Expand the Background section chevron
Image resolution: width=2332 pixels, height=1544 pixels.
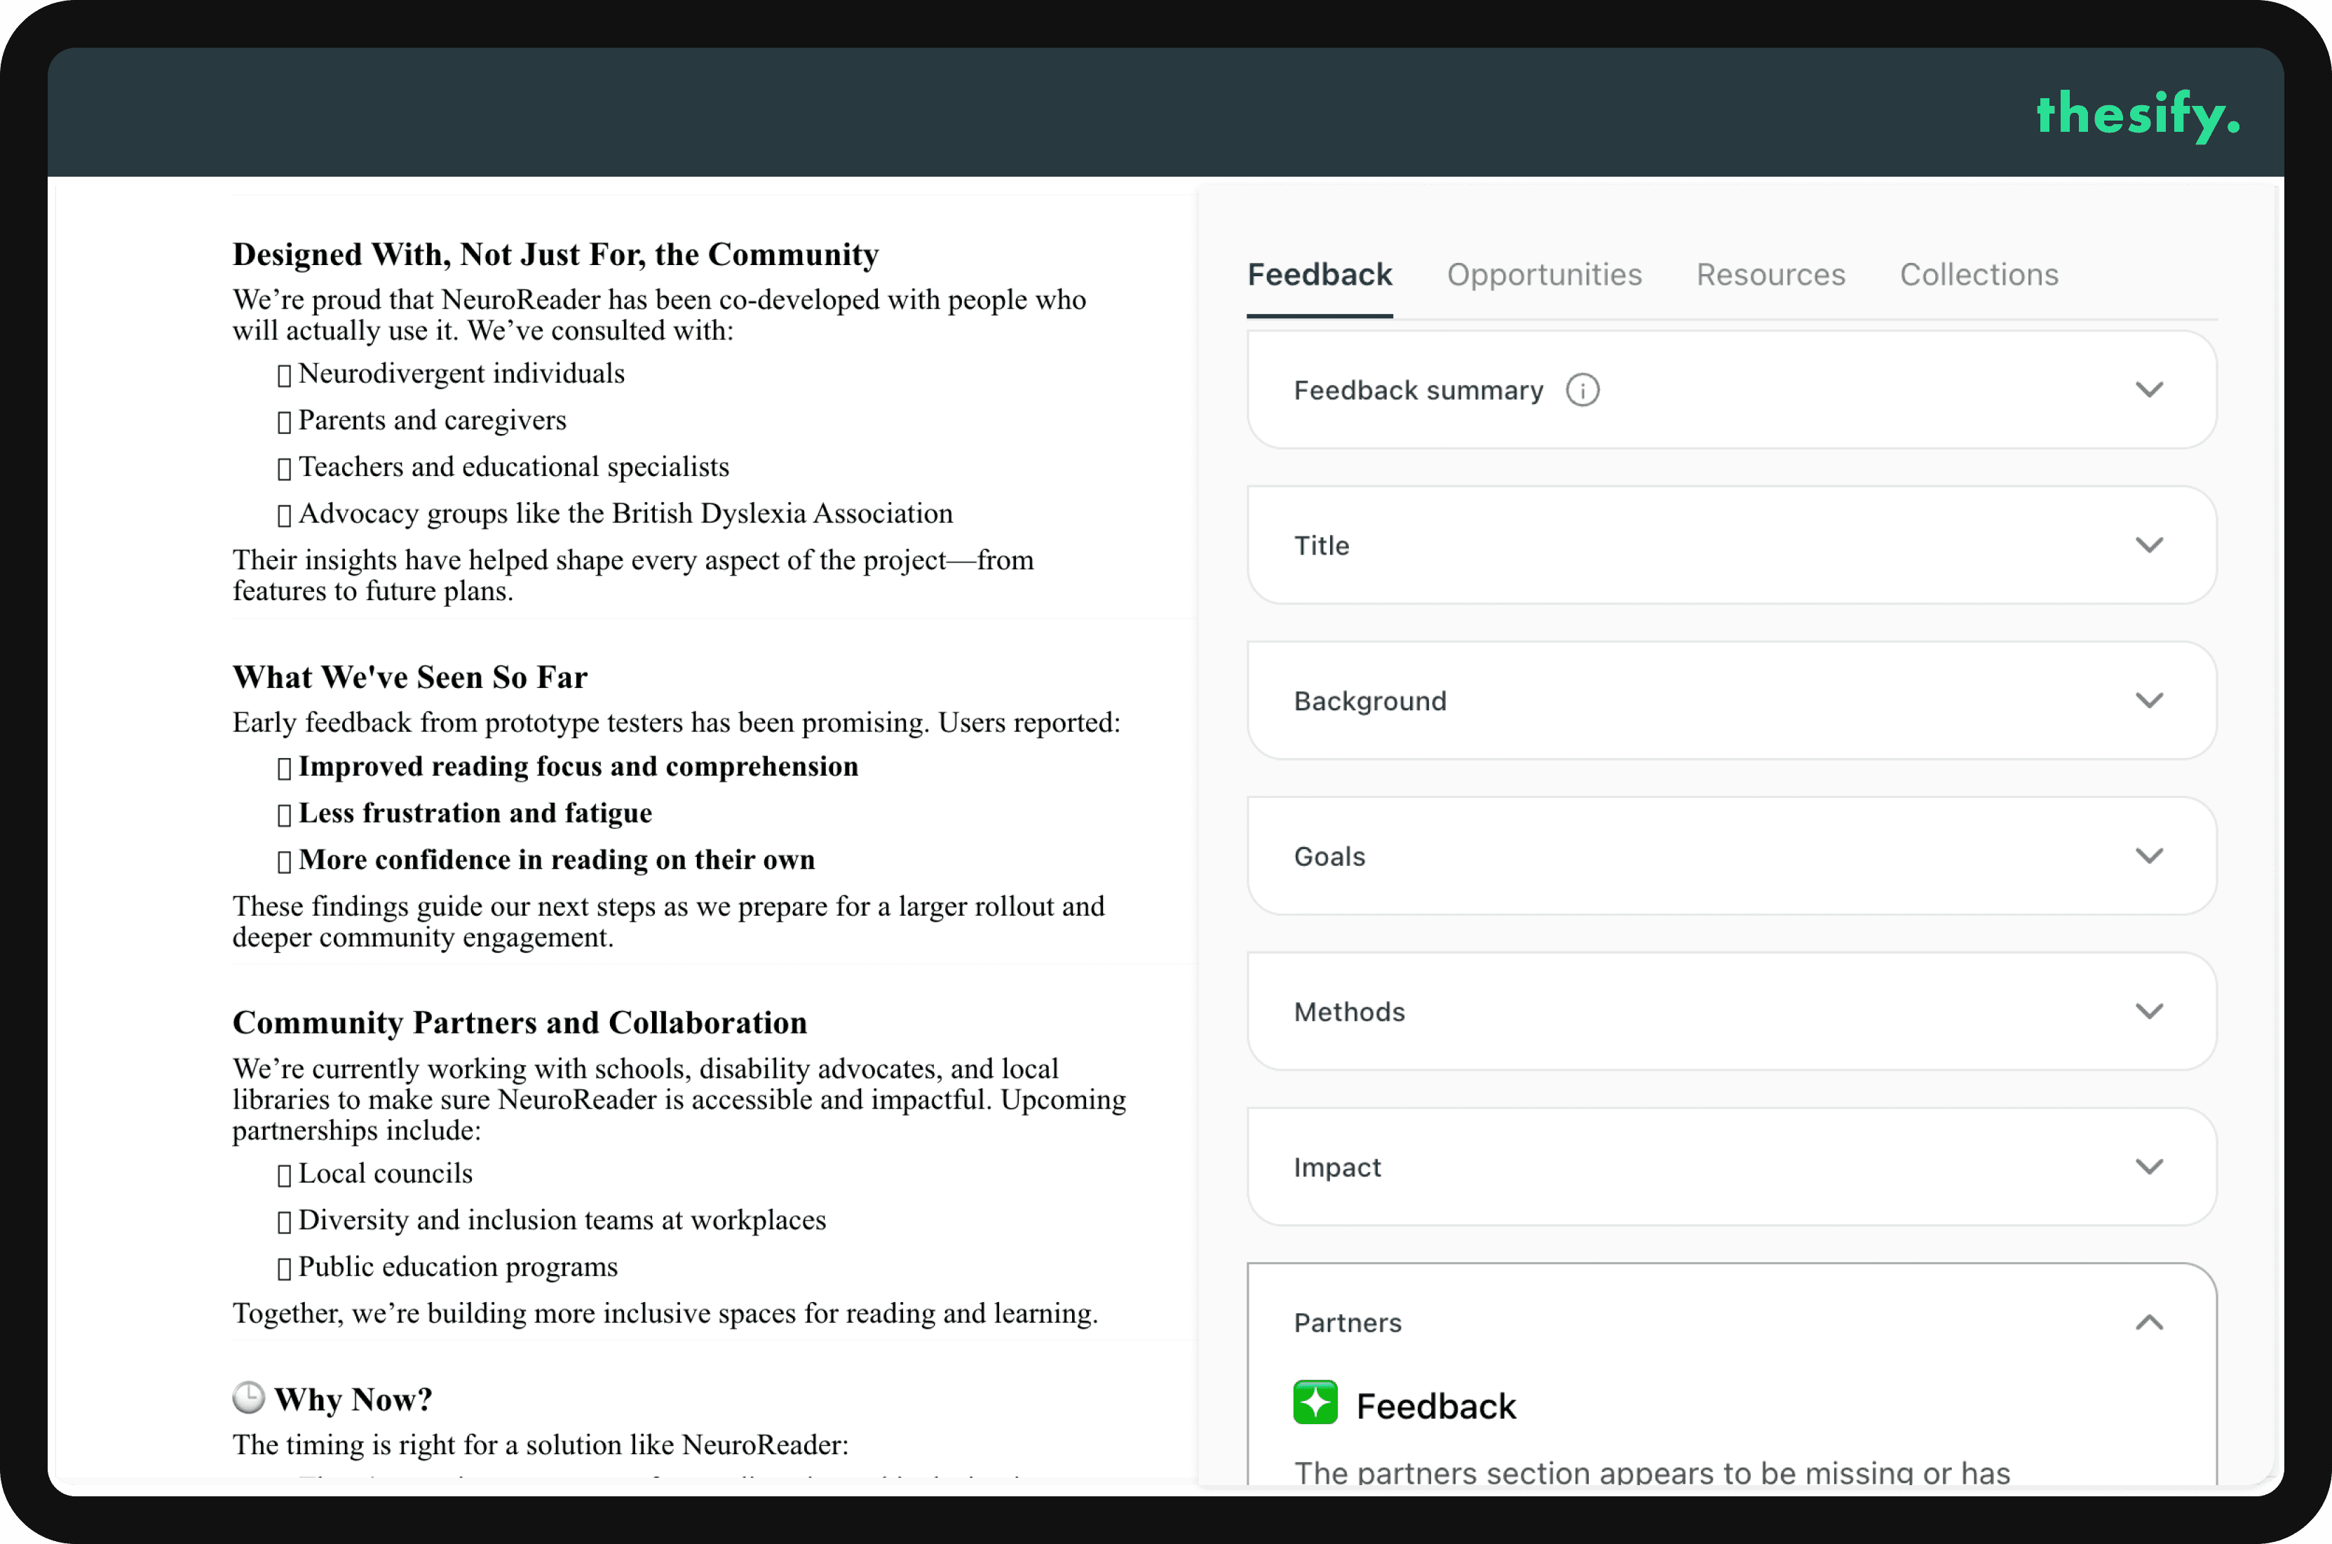[2149, 701]
